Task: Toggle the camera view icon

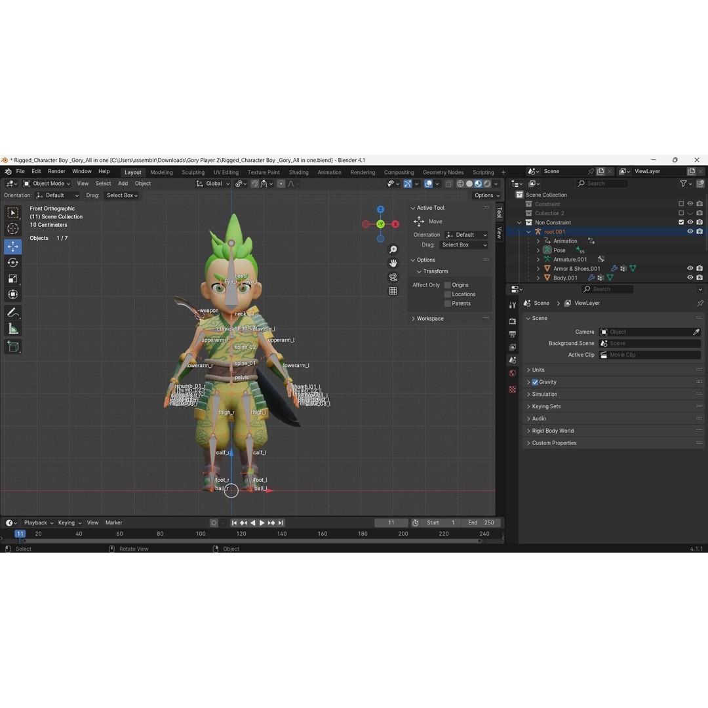Action: (x=393, y=277)
